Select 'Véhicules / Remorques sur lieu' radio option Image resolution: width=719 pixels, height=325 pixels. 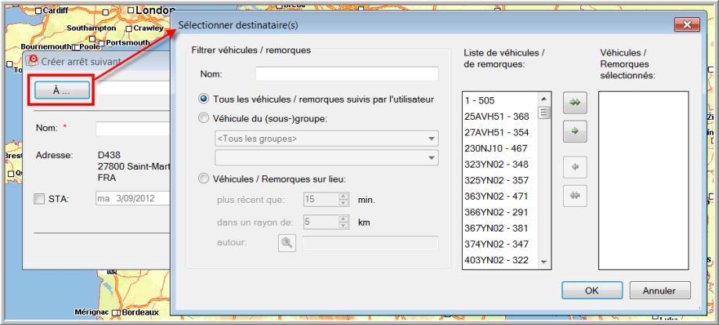204,179
